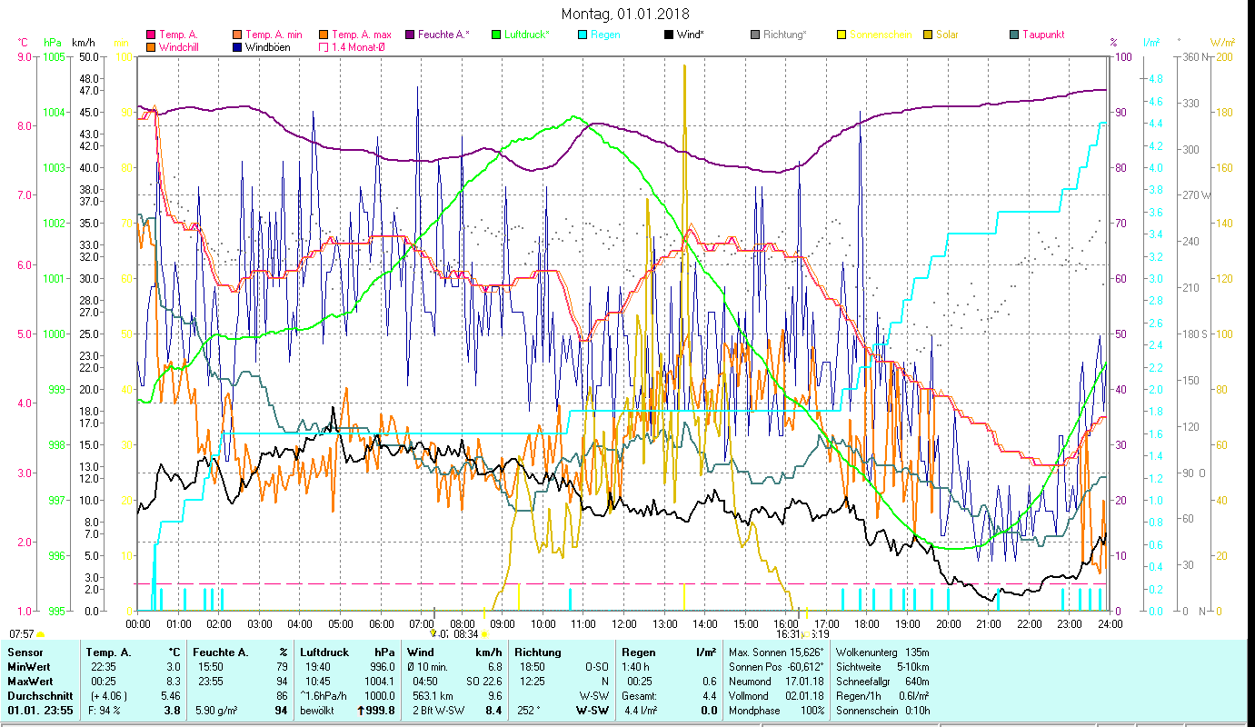Click the teal Taupunkt legend swatch
Screen dimensions: 1255x727
tap(1013, 35)
